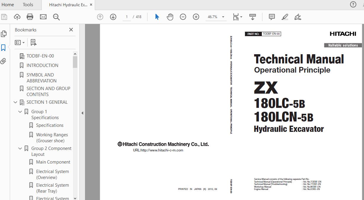Collapse the SECTION 1 GENERAL bookmark
This screenshot has height=200, width=364.
point(15,102)
